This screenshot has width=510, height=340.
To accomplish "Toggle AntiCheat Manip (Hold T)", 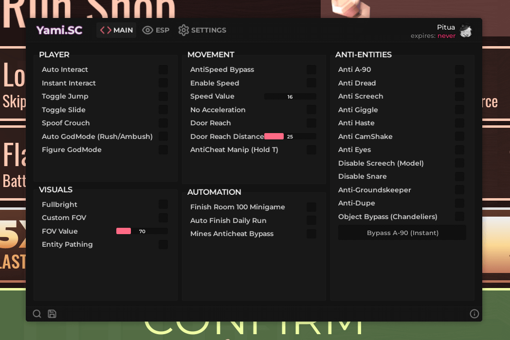I will pyautogui.click(x=311, y=150).
